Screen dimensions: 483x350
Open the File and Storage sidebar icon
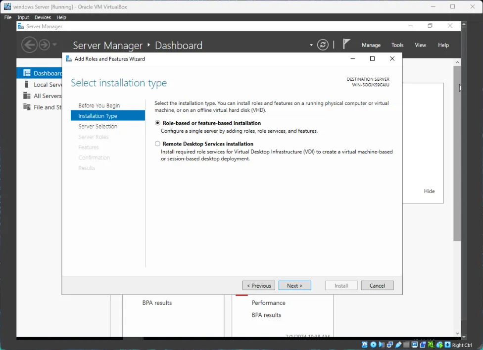click(27, 107)
